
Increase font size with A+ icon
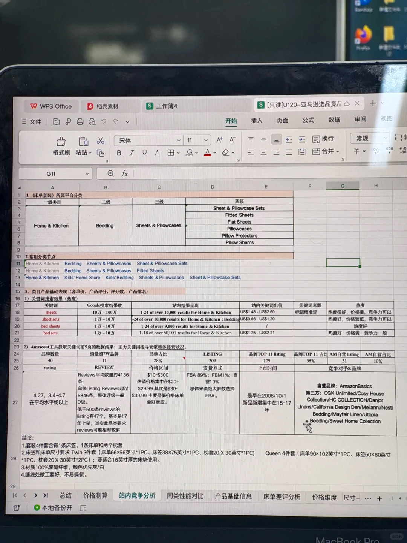pos(220,140)
